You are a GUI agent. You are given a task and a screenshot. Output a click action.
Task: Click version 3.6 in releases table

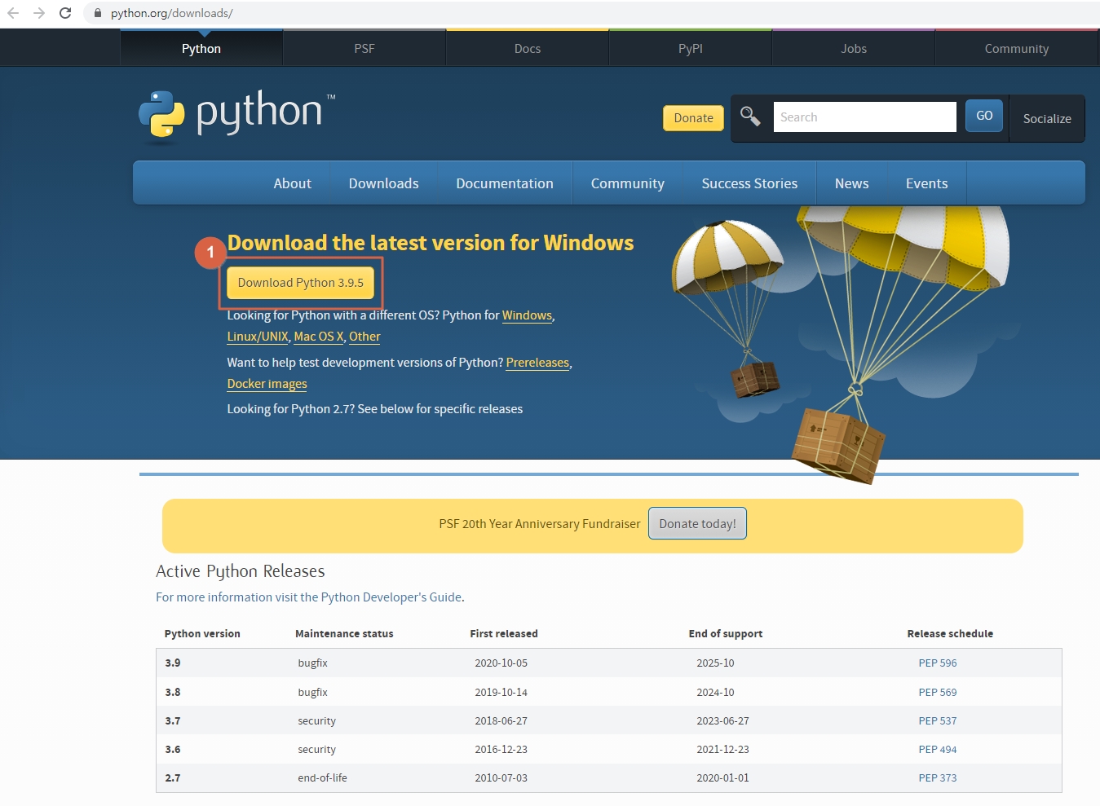pos(173,750)
